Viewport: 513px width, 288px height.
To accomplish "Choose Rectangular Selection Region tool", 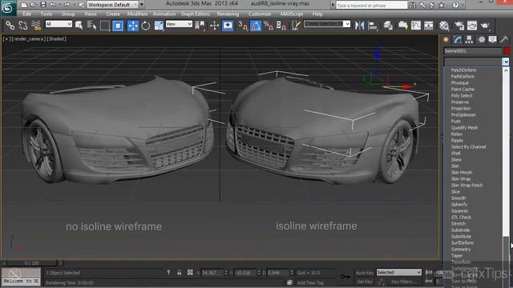I will (x=105, y=25).
